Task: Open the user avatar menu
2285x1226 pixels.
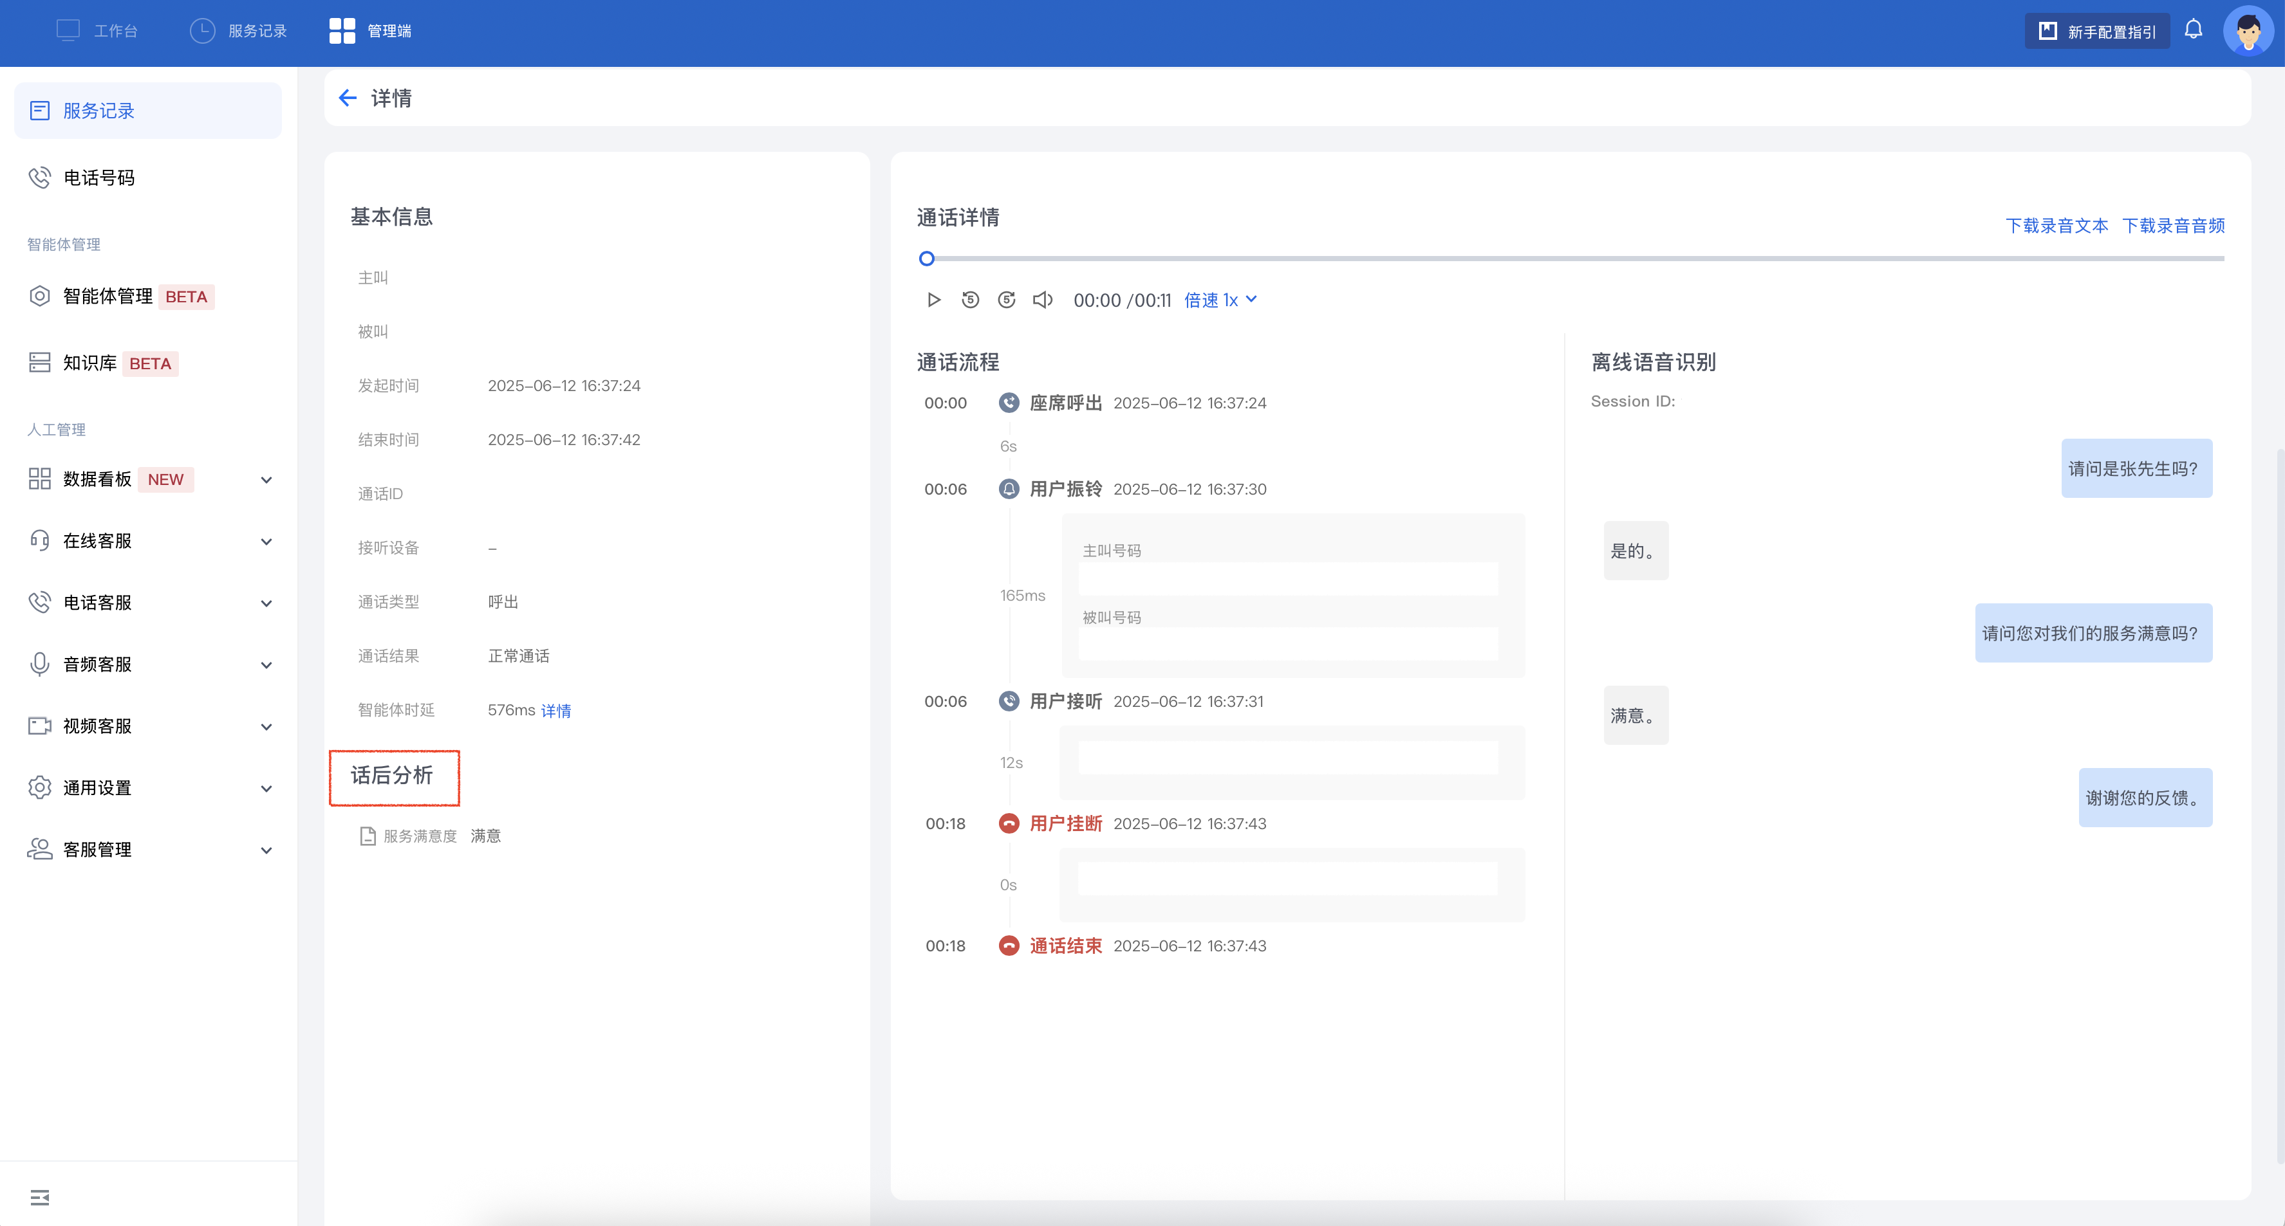Action: click(x=2247, y=31)
